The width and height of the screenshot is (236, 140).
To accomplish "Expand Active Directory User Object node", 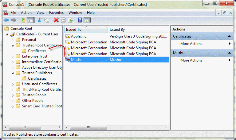I will 13,68.
